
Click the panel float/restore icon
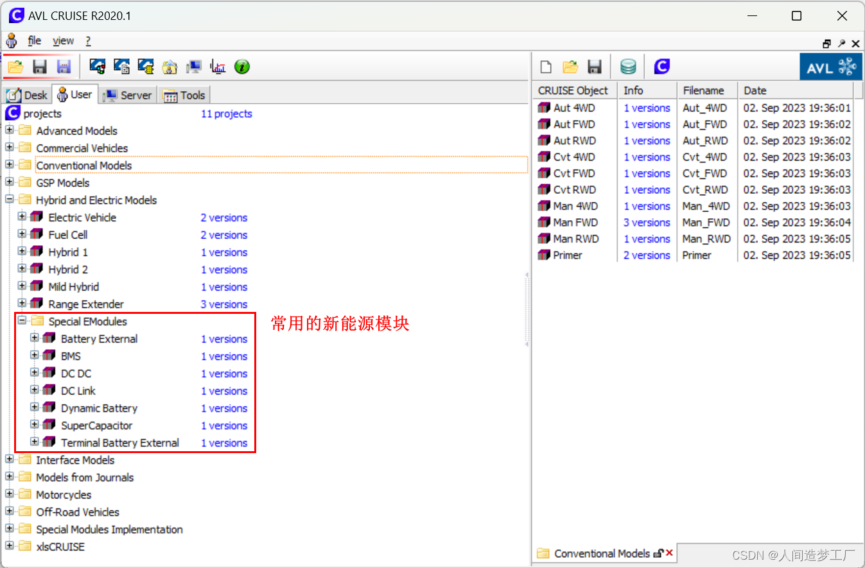[826, 44]
